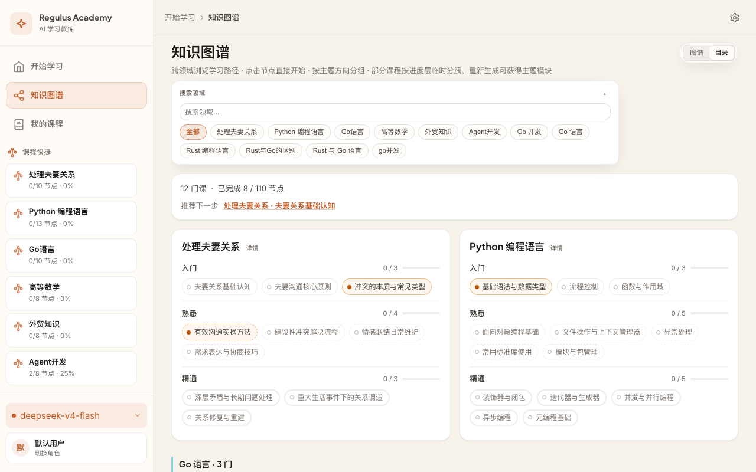
Task: Open the 异步编程 node
Action: pyautogui.click(x=494, y=418)
